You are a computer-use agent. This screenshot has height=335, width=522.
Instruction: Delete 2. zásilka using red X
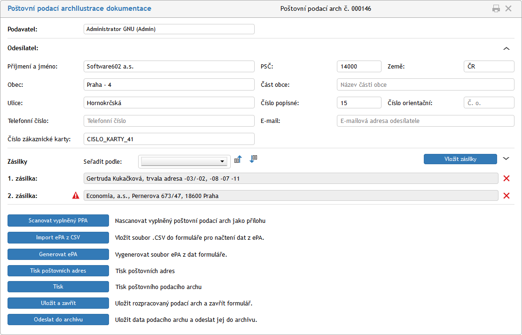point(506,196)
